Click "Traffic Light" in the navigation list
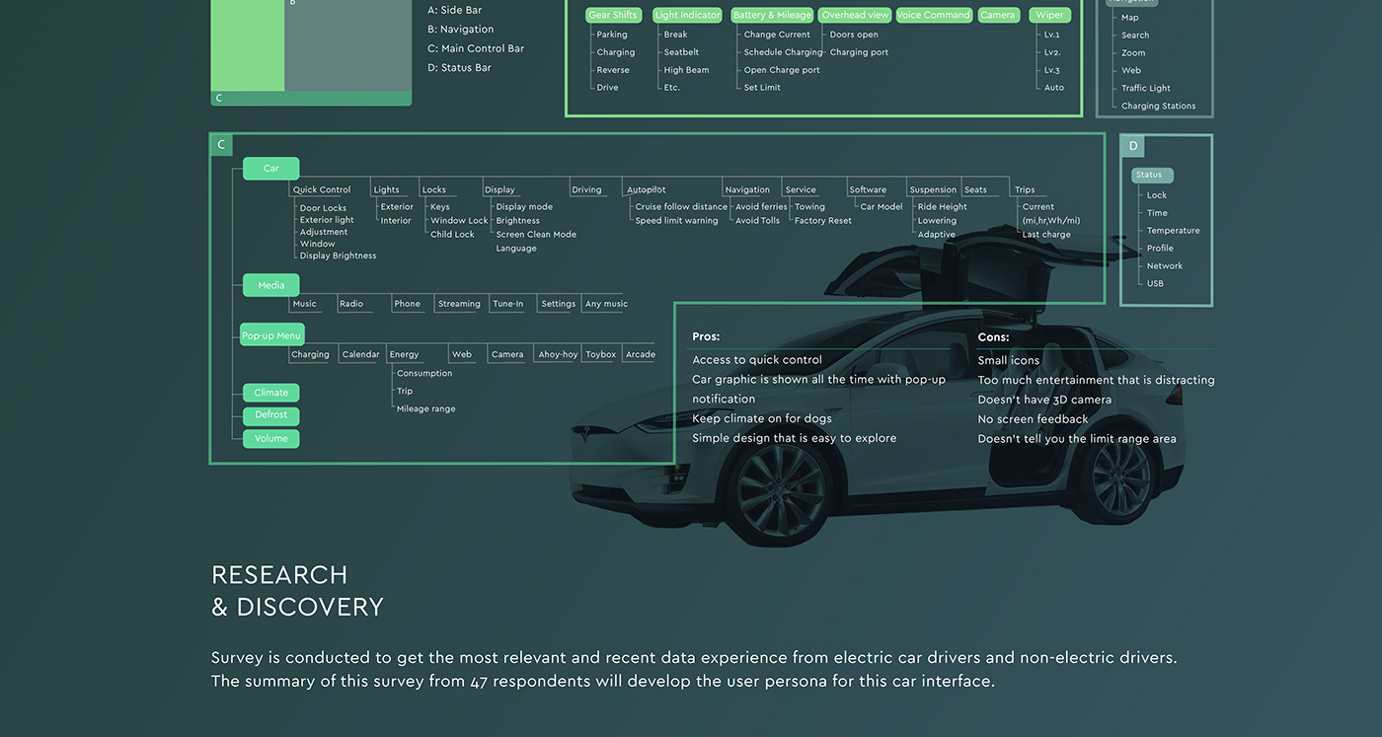The width and height of the screenshot is (1382, 737). (1146, 88)
